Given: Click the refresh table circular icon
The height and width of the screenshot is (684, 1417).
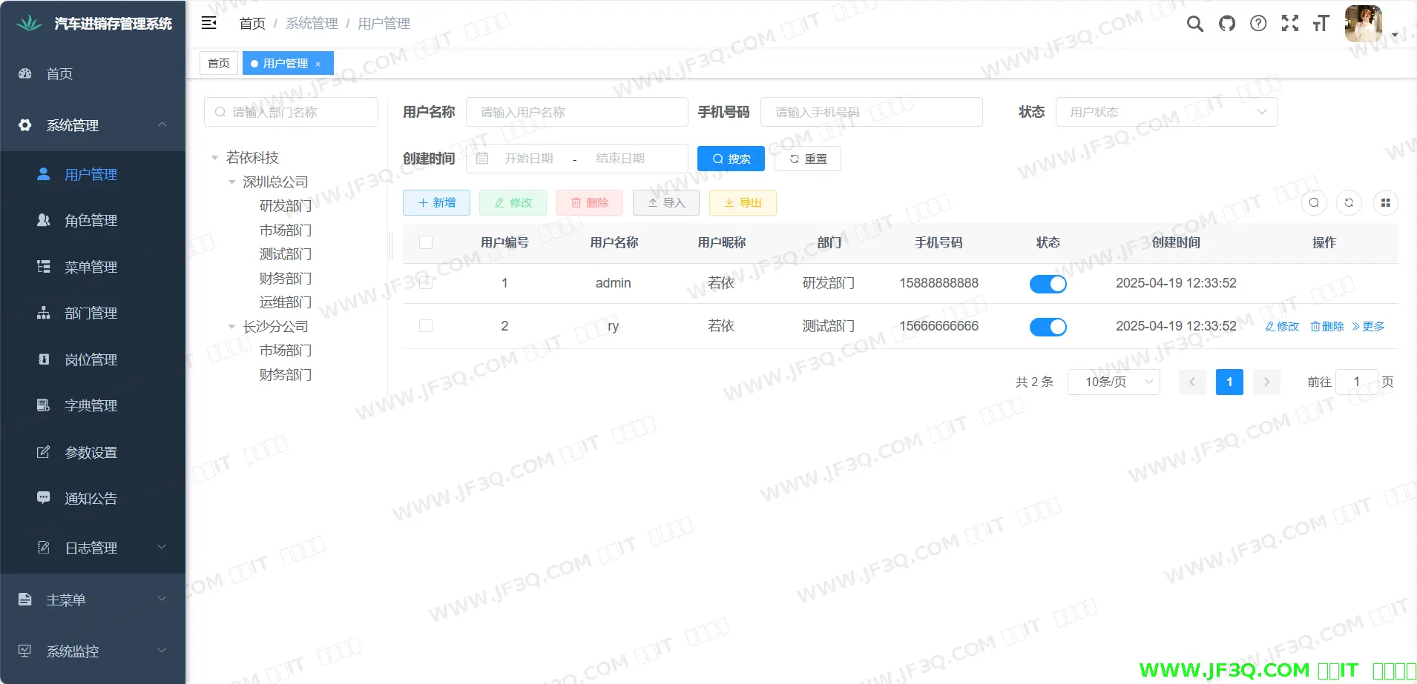Looking at the screenshot, I should click(x=1349, y=203).
